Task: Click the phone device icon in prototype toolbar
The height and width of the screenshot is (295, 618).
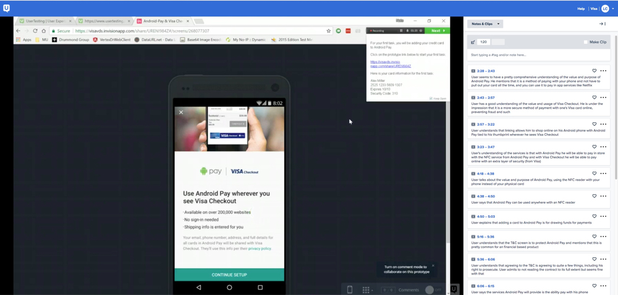Action: coord(350,289)
